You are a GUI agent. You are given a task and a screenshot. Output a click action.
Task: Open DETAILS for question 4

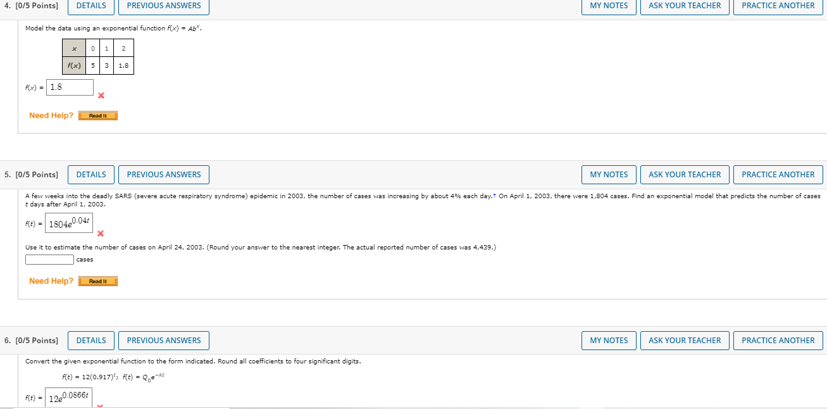(x=90, y=6)
